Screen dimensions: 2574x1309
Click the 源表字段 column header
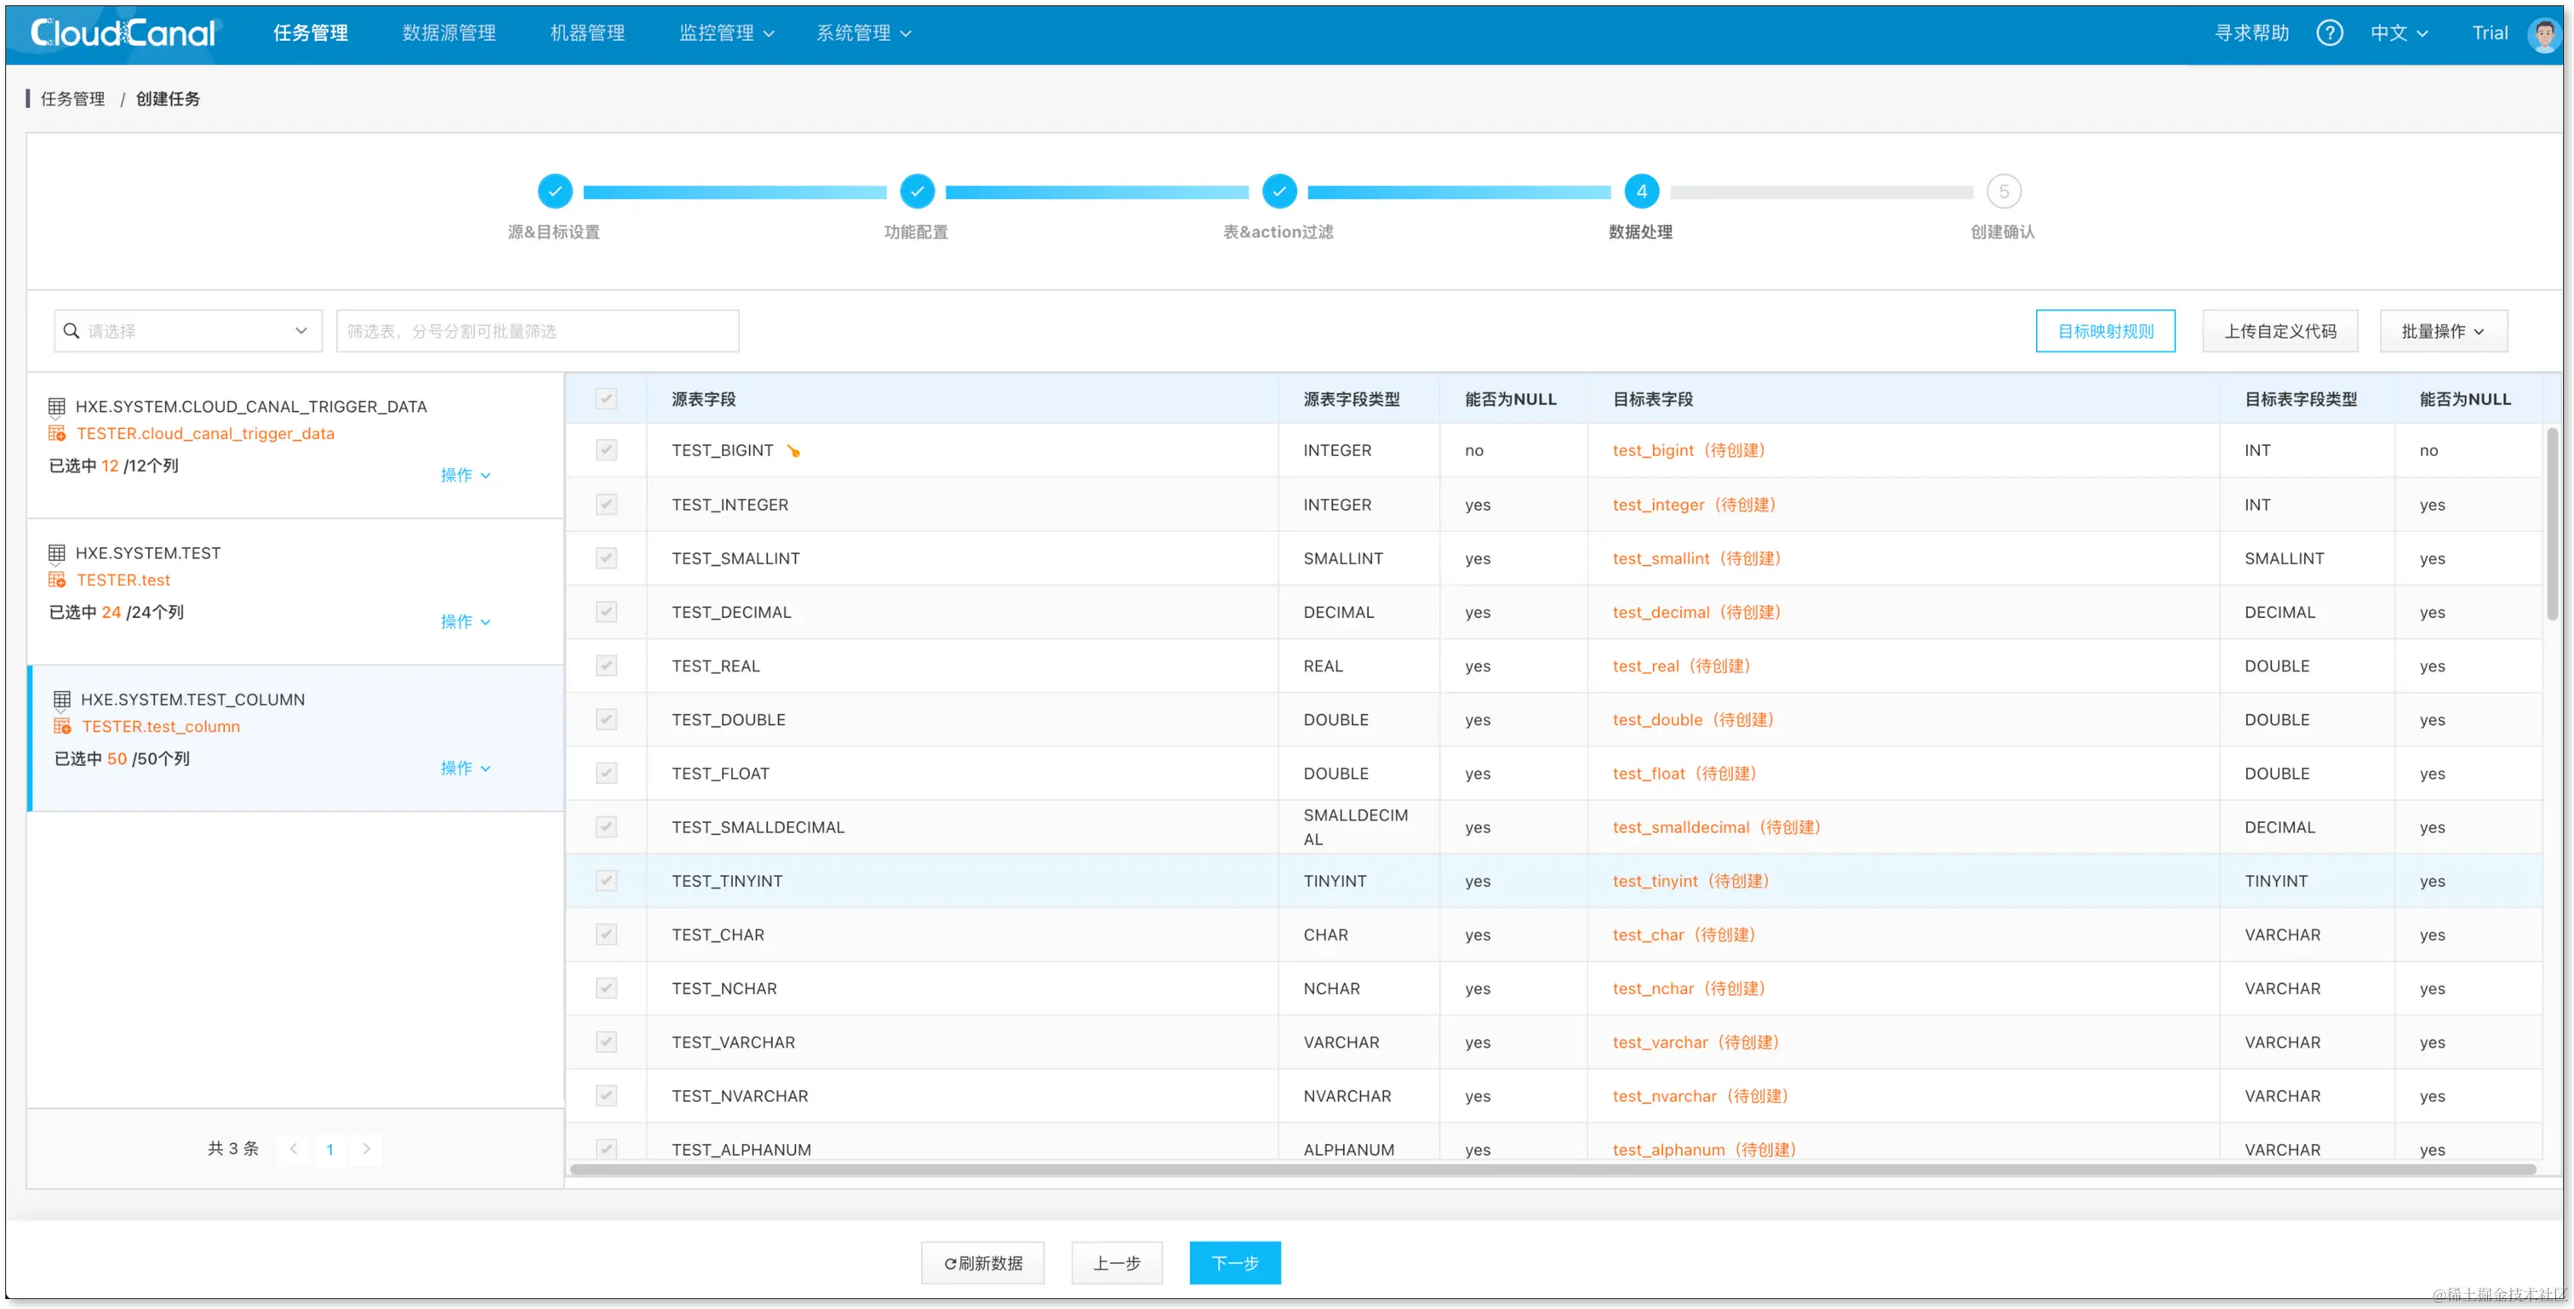click(703, 398)
